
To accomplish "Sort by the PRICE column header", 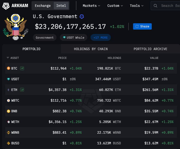I will click(62, 58).
